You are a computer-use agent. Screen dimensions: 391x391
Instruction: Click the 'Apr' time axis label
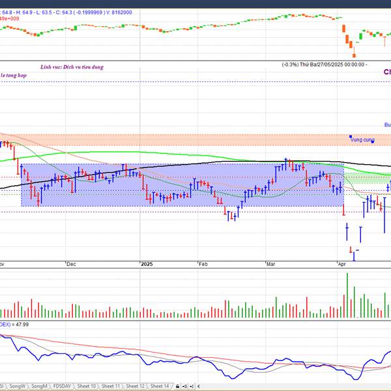pos(342,264)
